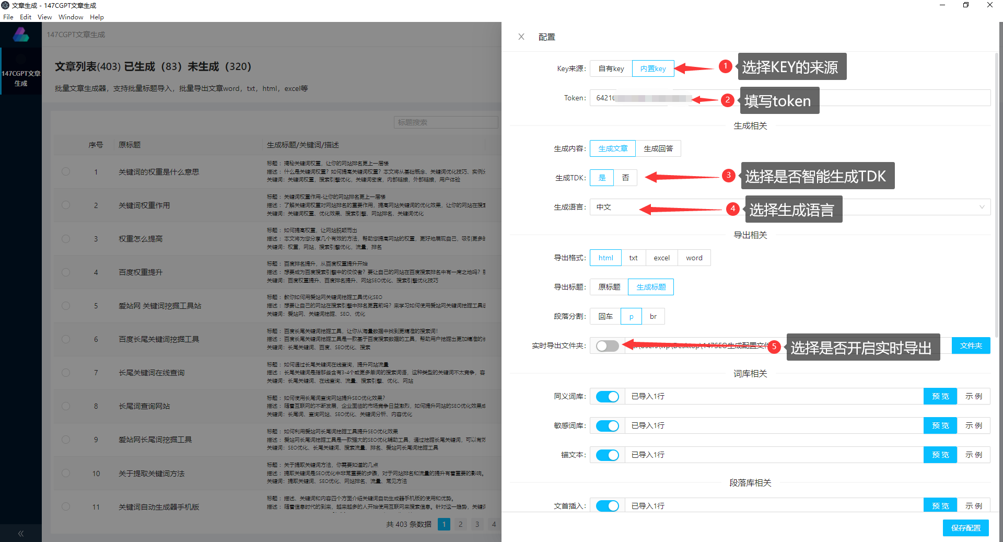Image resolution: width=1003 pixels, height=542 pixels.
Task: Go to page 2 in pagination
Action: 460,524
